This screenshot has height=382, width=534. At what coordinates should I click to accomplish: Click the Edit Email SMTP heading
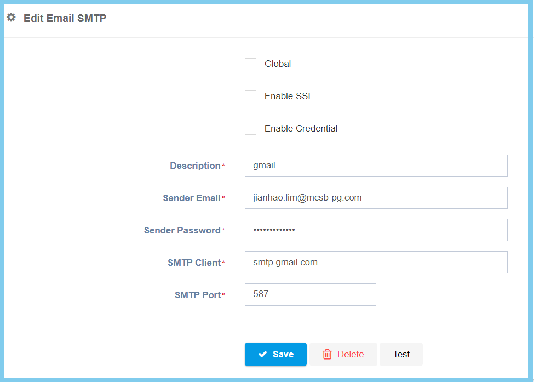65,18
